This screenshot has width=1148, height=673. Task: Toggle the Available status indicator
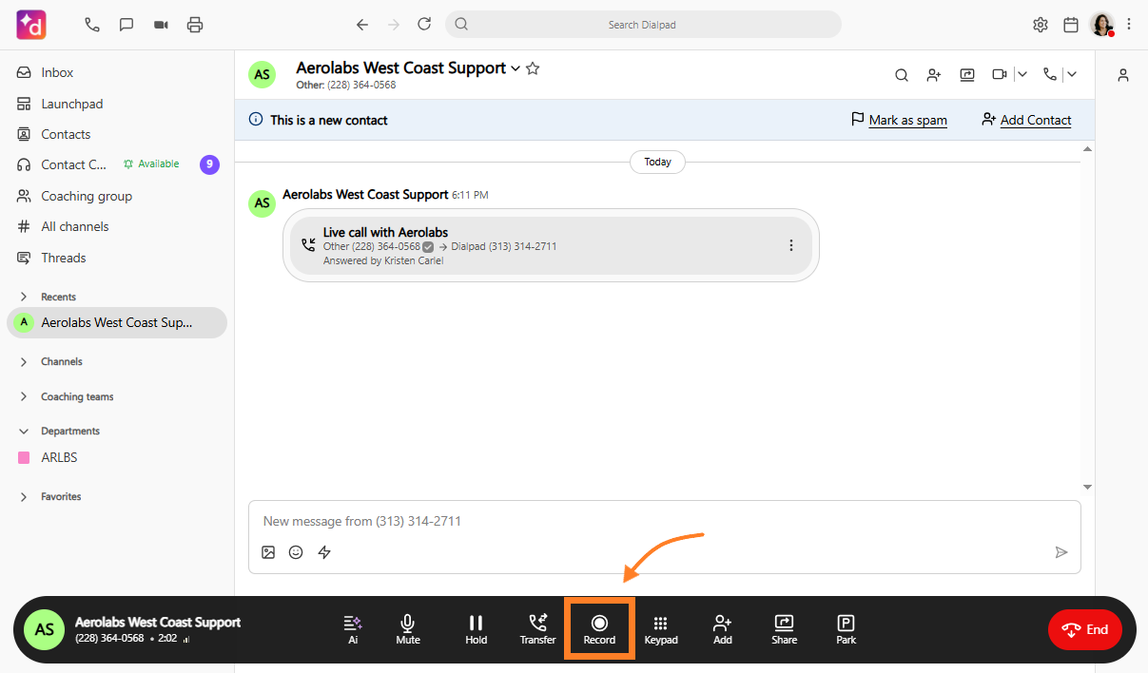tap(151, 164)
